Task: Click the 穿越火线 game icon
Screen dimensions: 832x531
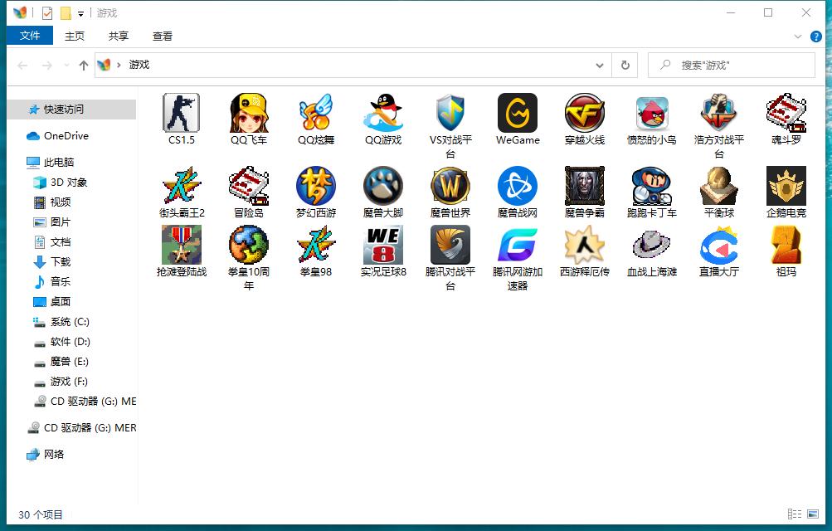Action: [x=585, y=113]
